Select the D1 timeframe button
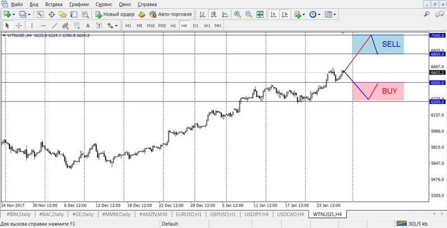447x228 pixels. pyautogui.click(x=195, y=26)
